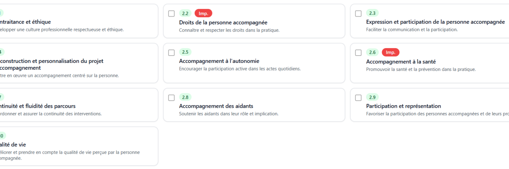Click the "Participation et représentation" title

click(x=403, y=106)
